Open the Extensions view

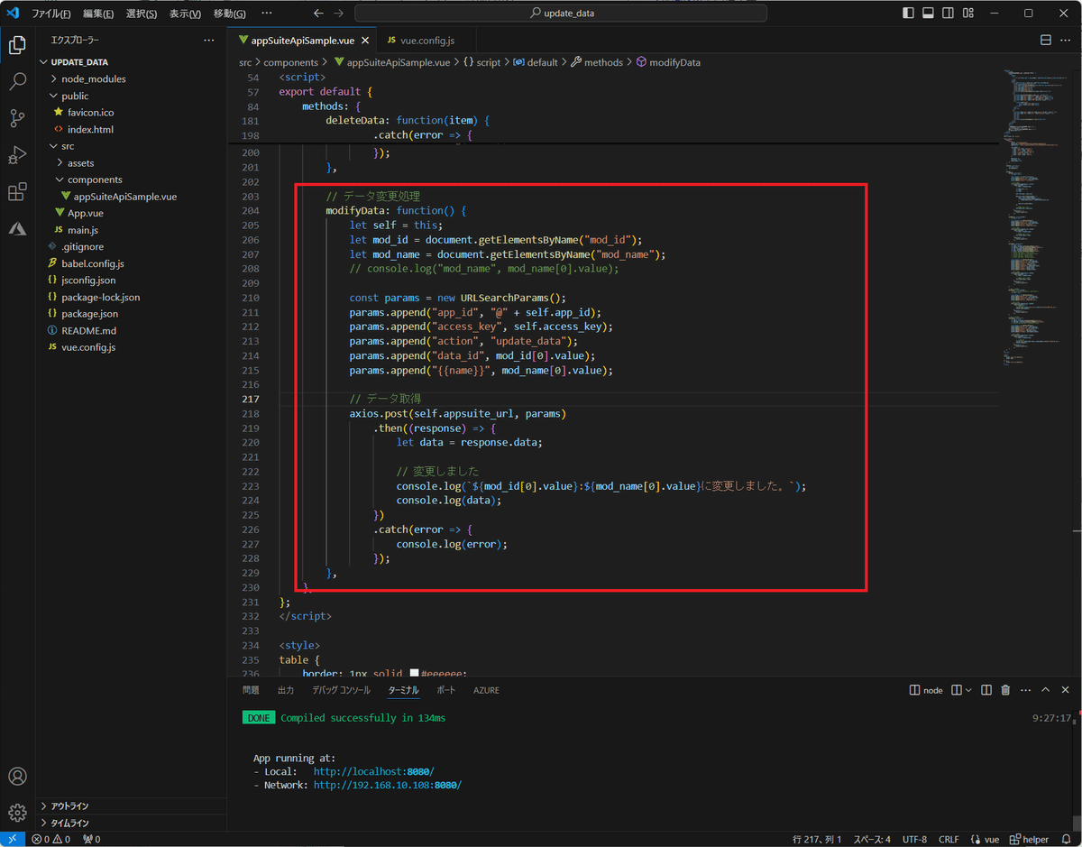pyautogui.click(x=17, y=192)
